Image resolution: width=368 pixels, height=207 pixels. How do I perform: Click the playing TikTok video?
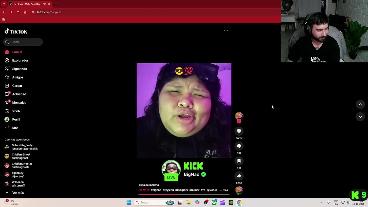pyautogui.click(x=184, y=110)
